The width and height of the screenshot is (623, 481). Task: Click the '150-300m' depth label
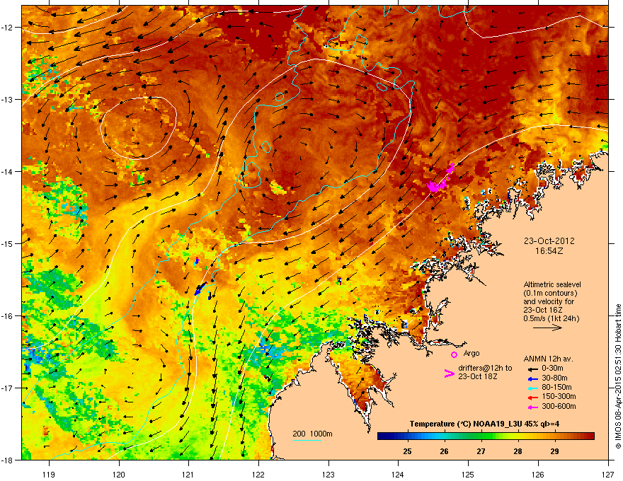pos(559,396)
